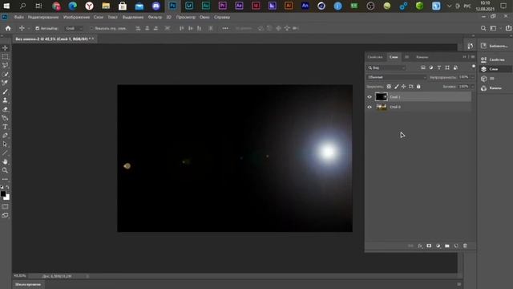Select the Horizontal Type tool

tap(5, 127)
